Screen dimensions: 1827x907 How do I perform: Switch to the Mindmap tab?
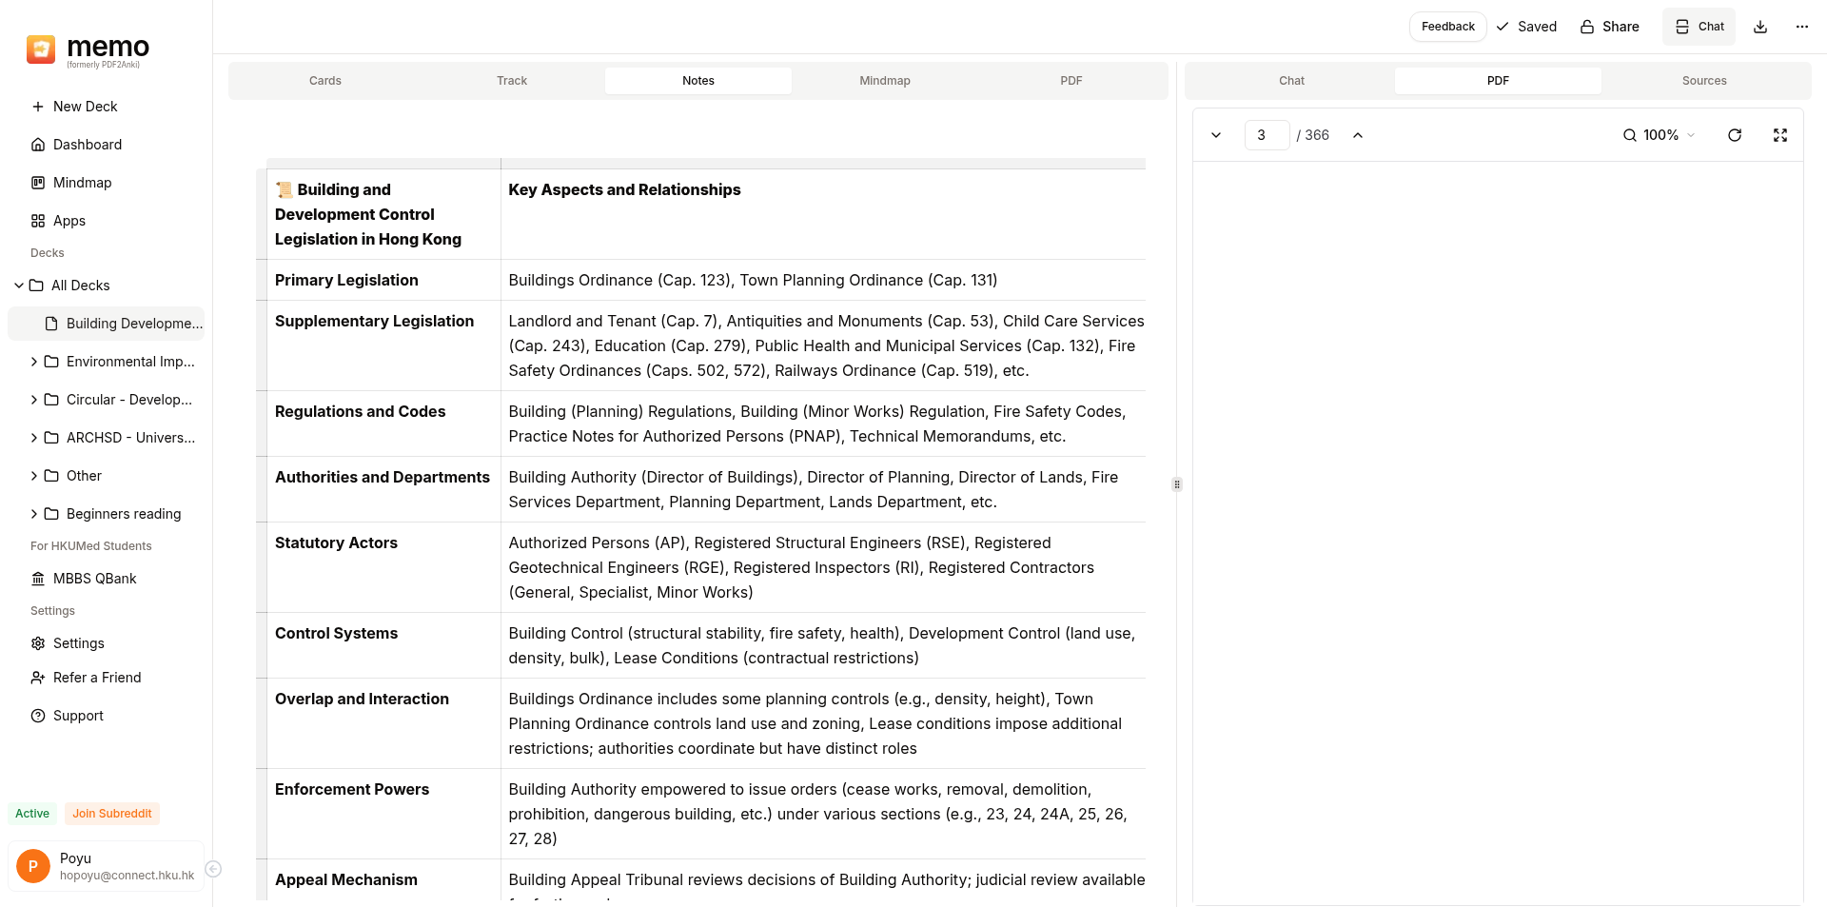(884, 81)
